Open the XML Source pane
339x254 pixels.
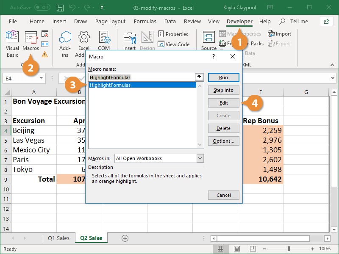tap(208, 40)
